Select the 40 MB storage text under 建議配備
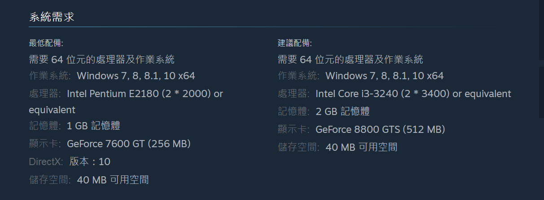 point(361,147)
